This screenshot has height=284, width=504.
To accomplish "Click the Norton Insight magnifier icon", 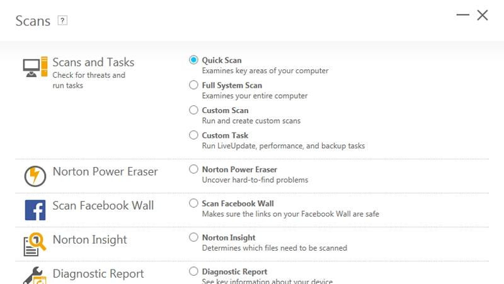I will click(35, 244).
